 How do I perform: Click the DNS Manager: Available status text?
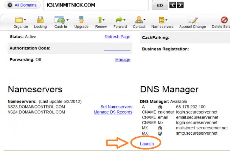[164, 102]
